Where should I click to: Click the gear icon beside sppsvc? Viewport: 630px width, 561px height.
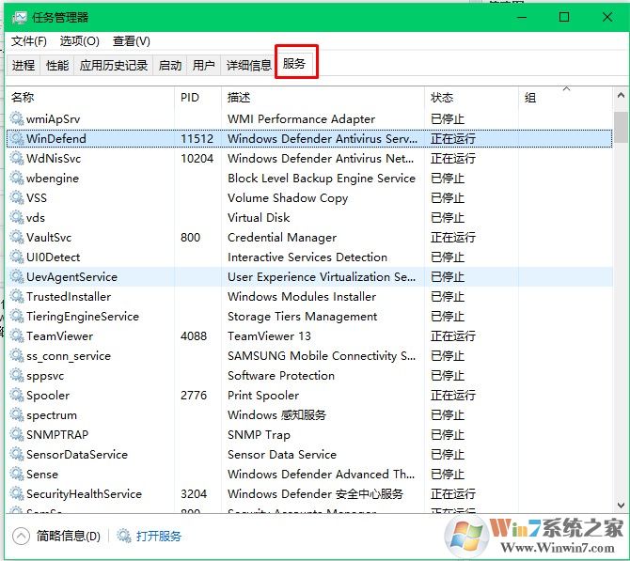tap(17, 375)
